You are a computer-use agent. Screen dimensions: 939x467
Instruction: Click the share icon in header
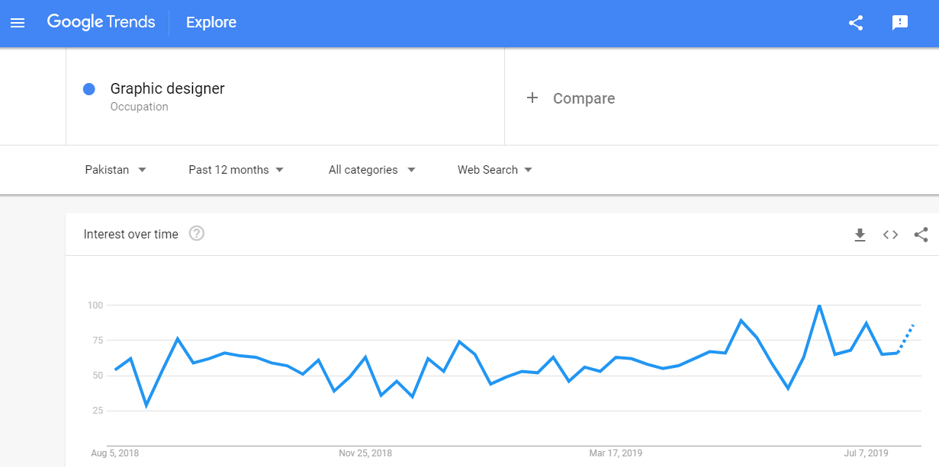pos(856,23)
